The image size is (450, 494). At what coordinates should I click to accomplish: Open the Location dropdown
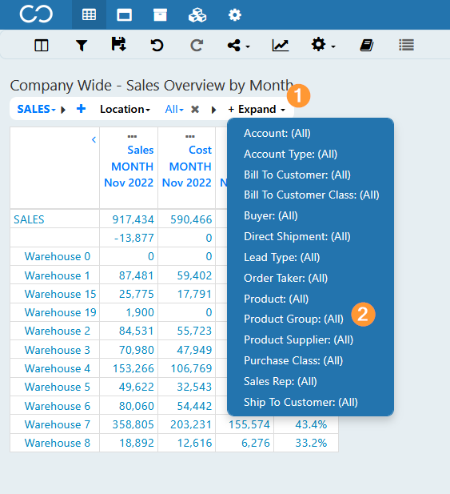click(x=125, y=110)
